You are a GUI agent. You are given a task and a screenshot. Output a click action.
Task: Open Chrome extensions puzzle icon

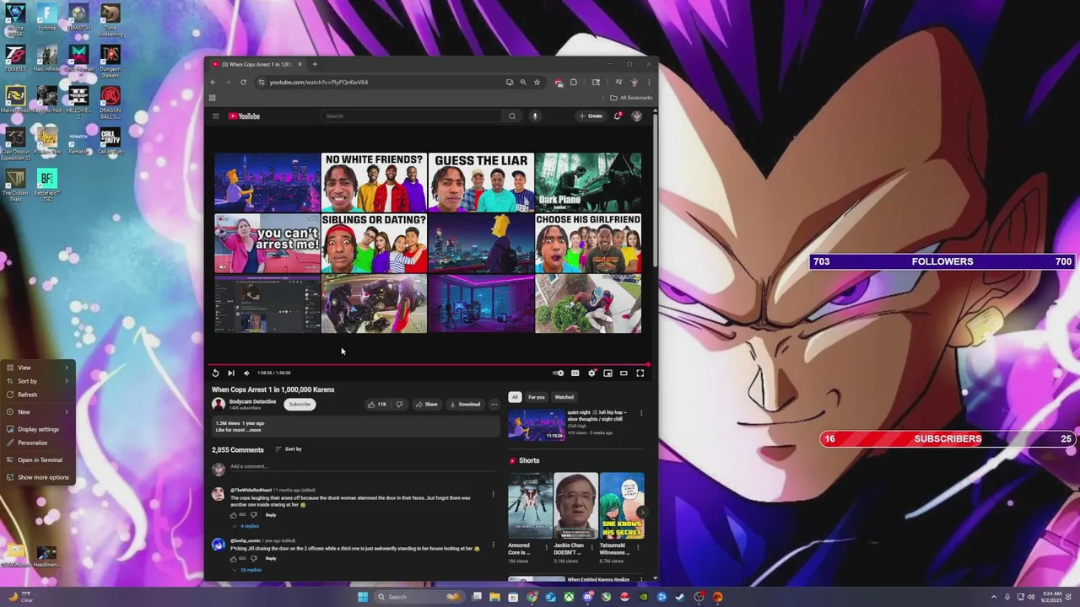tap(573, 82)
